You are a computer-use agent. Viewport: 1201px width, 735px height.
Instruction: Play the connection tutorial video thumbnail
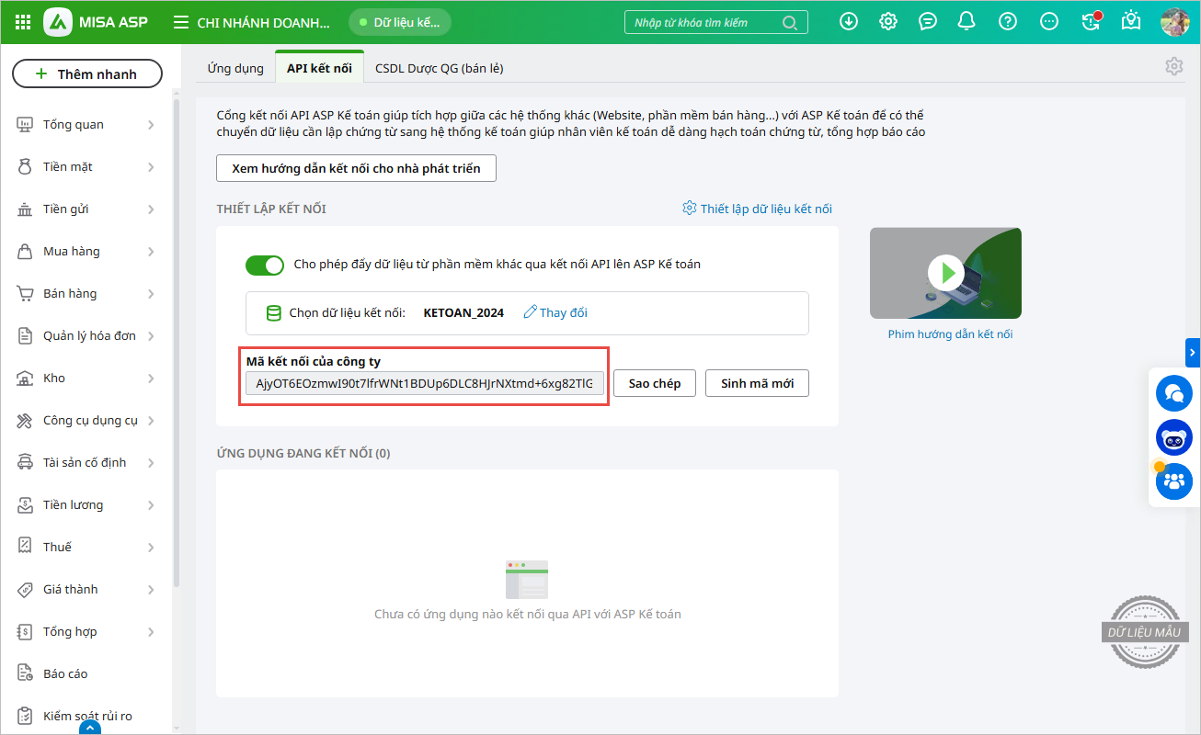945,273
